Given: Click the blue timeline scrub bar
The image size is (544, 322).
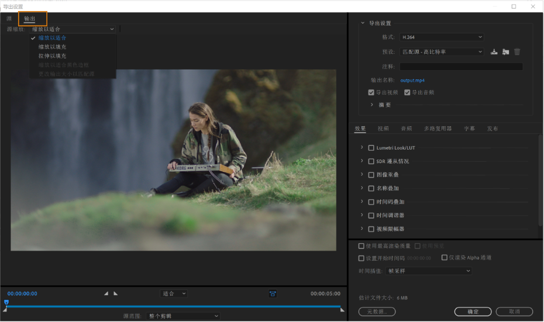Looking at the screenshot, I should click(x=174, y=307).
